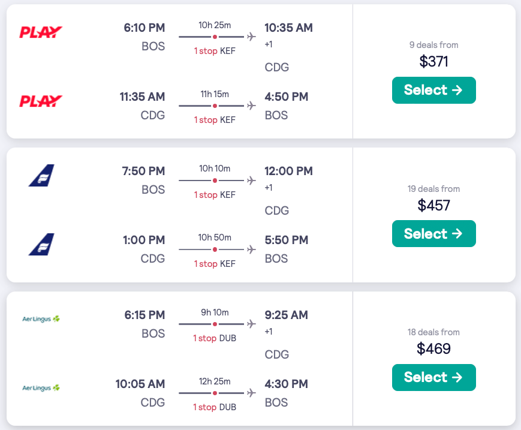Image resolution: width=521 pixels, height=430 pixels.
Task: Click the 6:10 PM BOS departure time
Action: 144,28
